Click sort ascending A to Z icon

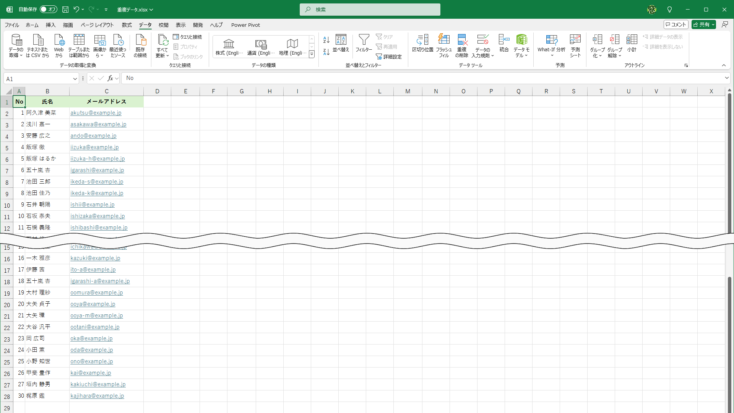(x=326, y=40)
